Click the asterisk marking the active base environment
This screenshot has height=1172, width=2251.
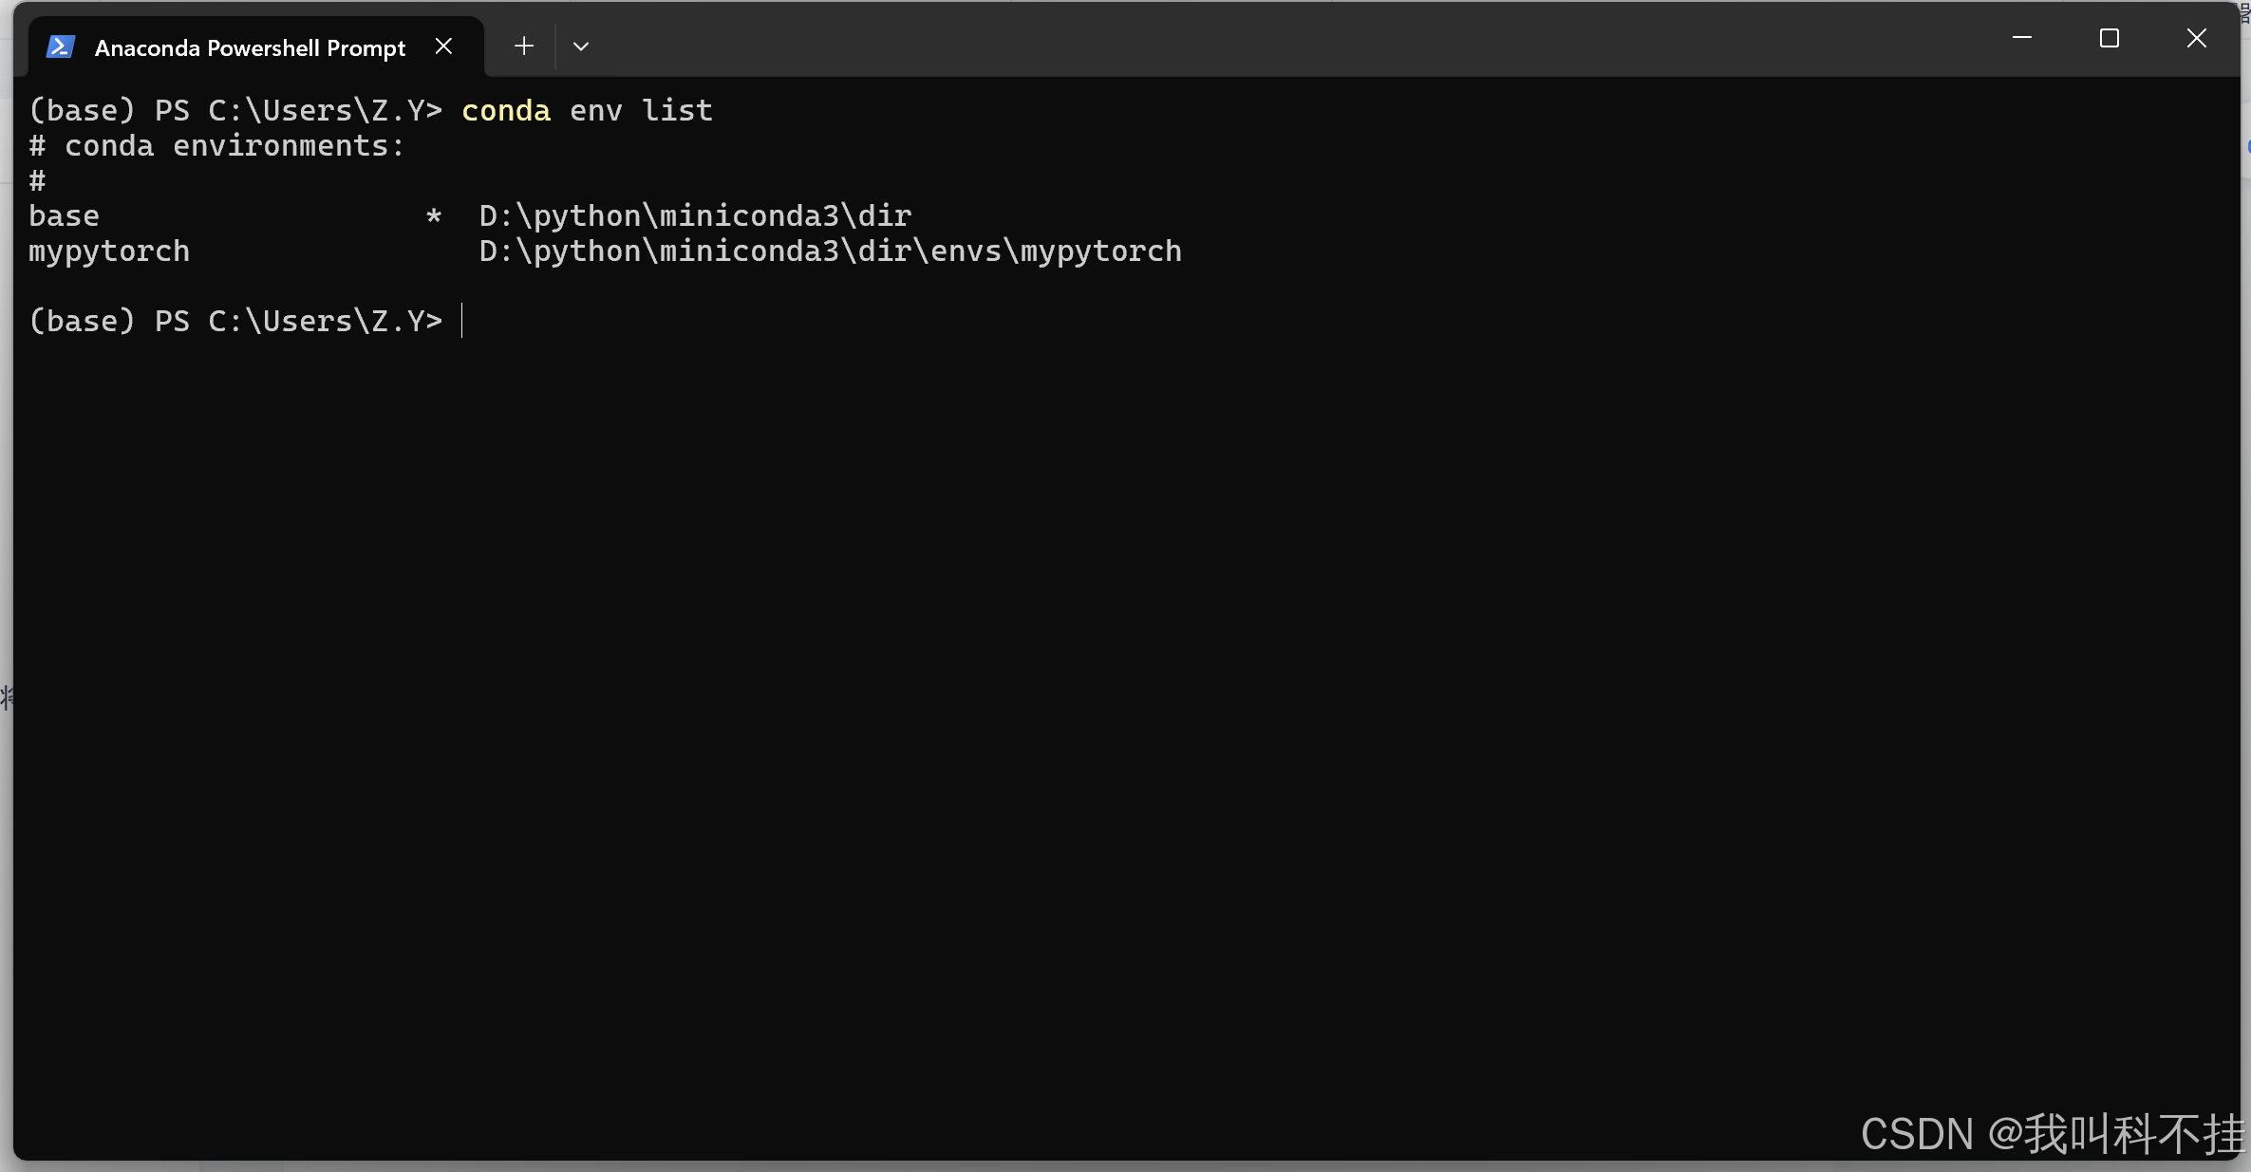click(x=434, y=216)
